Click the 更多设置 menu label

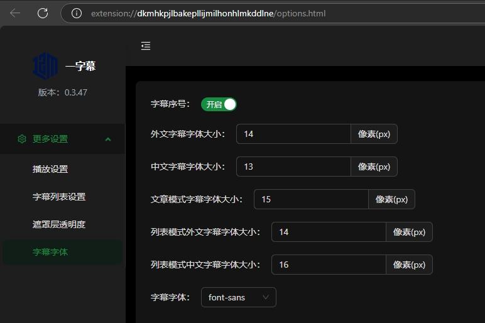[x=50, y=139]
